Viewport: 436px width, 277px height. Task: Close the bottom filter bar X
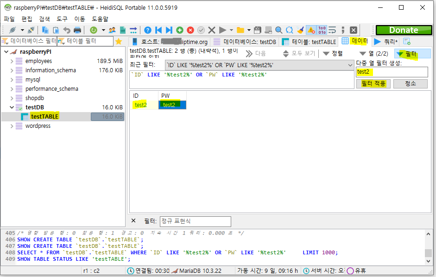click(133, 221)
